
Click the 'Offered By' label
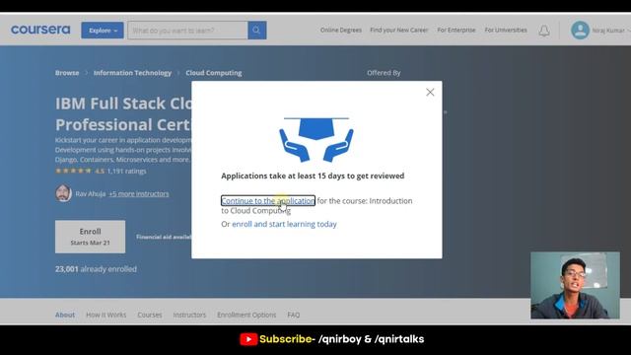pyautogui.click(x=384, y=73)
